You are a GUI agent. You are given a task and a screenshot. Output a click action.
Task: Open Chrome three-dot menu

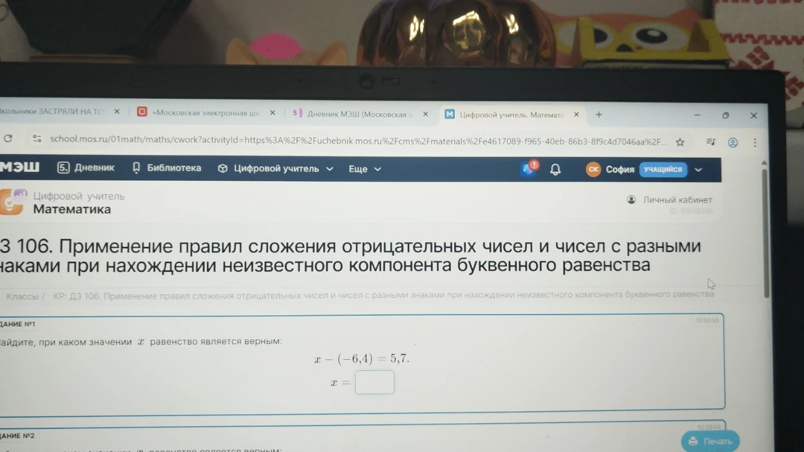pos(755,143)
